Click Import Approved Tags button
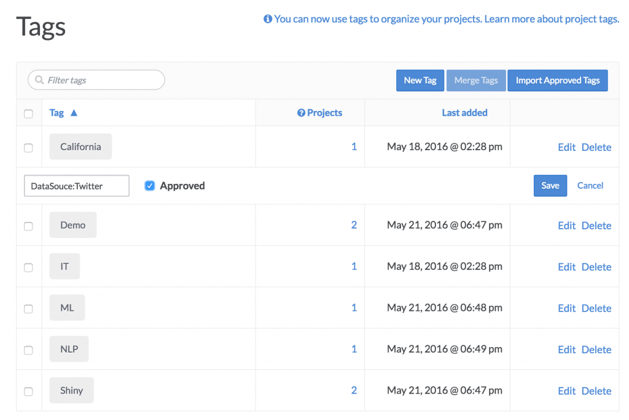This screenshot has width=629, height=420. (x=558, y=80)
